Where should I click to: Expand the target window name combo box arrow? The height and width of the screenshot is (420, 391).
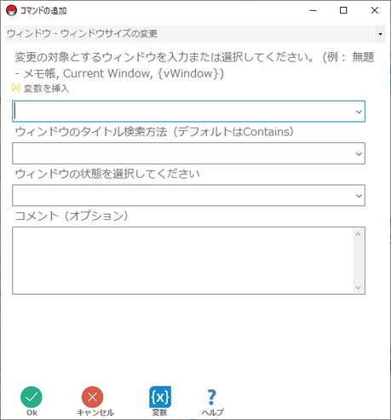pos(359,112)
